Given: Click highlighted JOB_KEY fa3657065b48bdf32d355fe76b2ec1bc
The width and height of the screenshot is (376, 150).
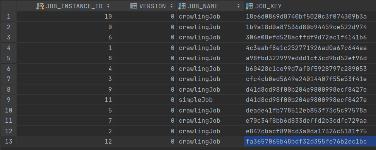Looking at the screenshot, I should 310,142.
